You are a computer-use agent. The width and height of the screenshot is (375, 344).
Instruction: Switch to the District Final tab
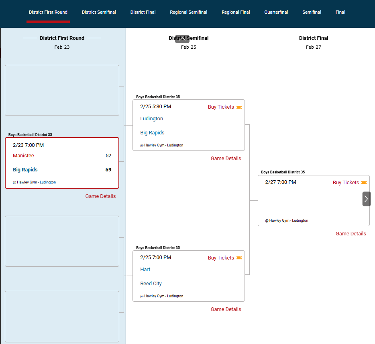[x=143, y=12]
